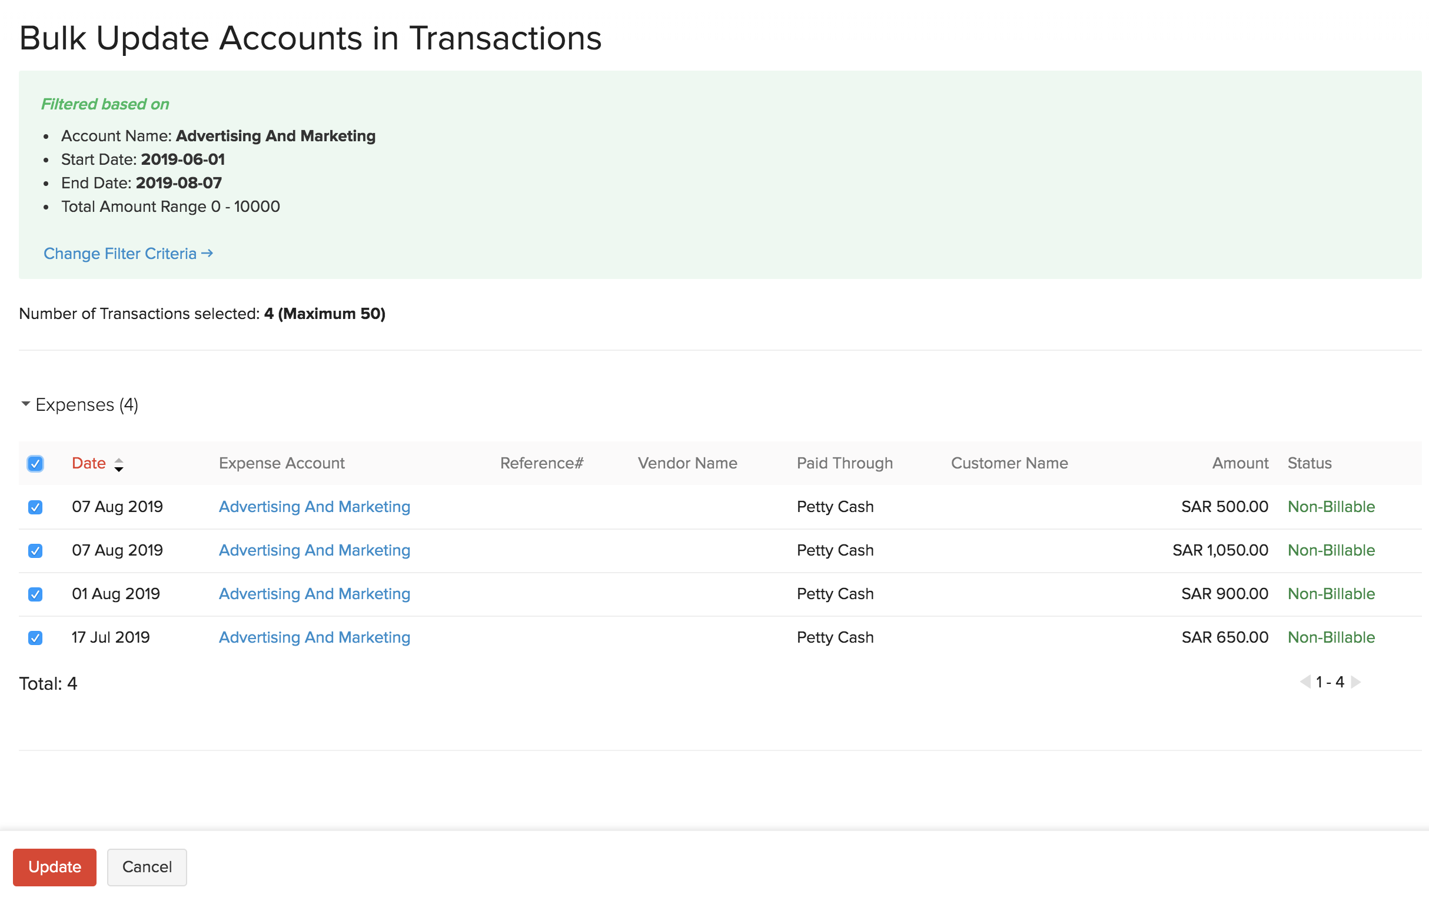Sort transactions ascending using the Date up arrow
Viewport: 1429px width, 904px height.
(x=119, y=459)
